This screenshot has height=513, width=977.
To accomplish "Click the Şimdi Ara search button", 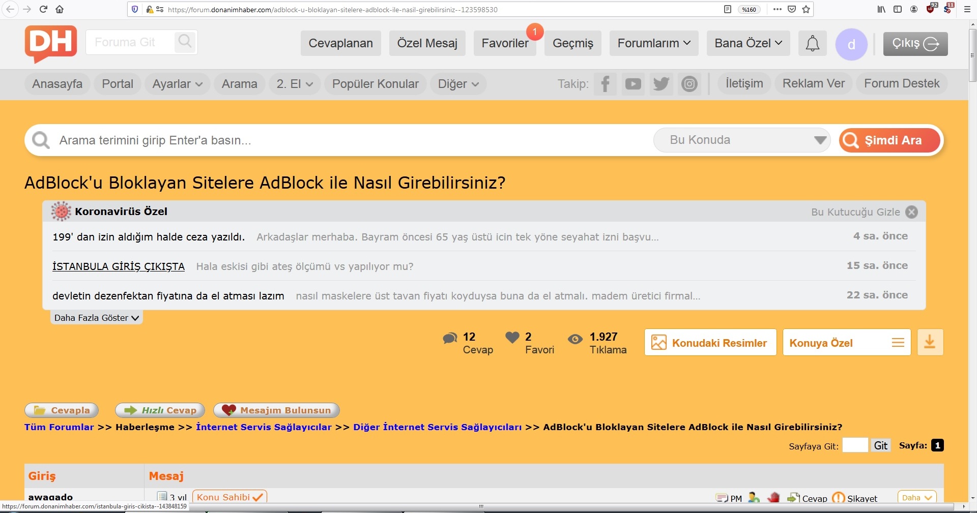I will point(889,140).
